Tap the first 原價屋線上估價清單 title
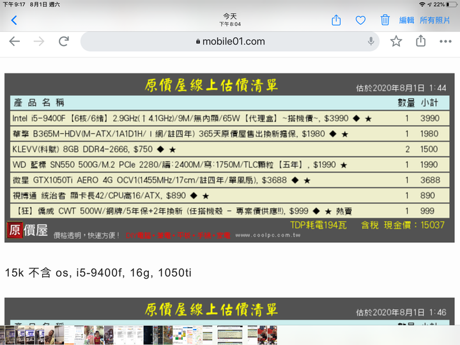Viewport: 460px width, 345px height. pos(211,86)
